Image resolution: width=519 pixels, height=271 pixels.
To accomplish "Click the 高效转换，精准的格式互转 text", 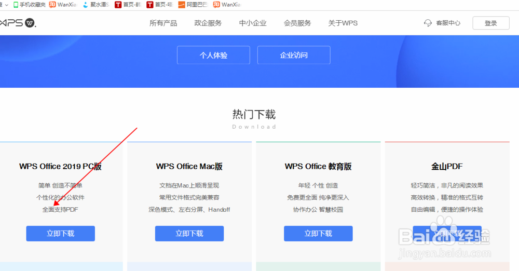I will 447,197.
